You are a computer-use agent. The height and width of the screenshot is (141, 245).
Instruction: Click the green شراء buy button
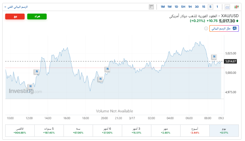(x=37, y=16)
